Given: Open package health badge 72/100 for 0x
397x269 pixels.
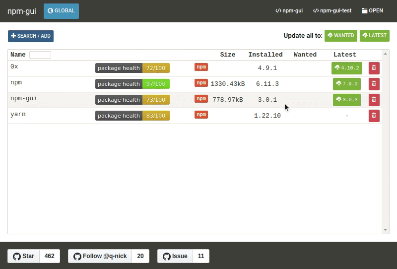Looking at the screenshot, I should pyautogui.click(x=132, y=68).
